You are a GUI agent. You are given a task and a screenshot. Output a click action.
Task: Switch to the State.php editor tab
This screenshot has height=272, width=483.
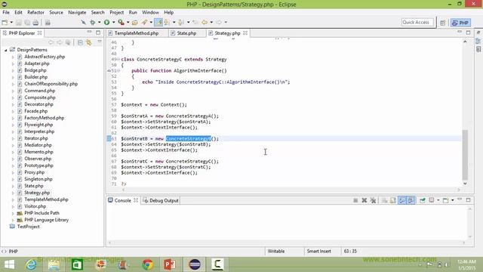tap(186, 33)
